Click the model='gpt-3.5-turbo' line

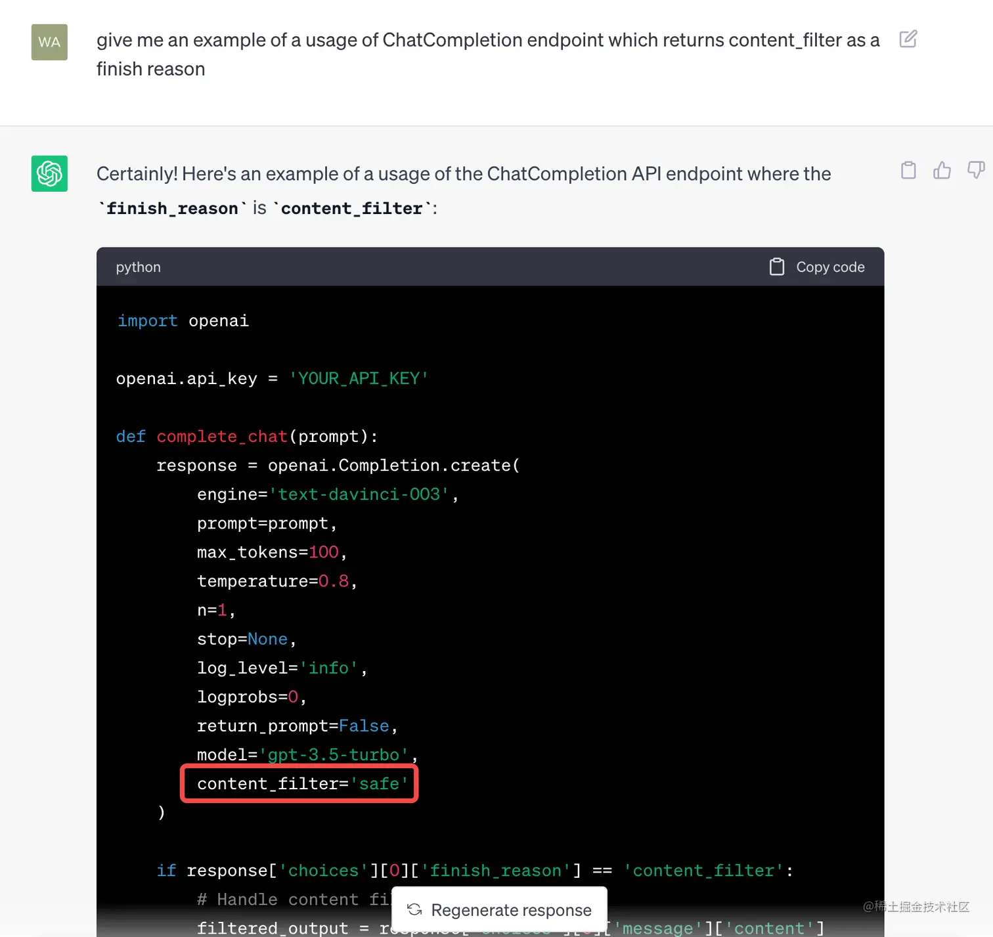tap(307, 754)
